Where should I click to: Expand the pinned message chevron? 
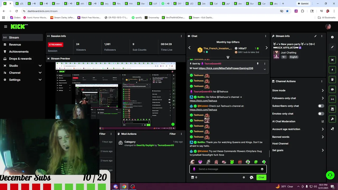coord(265,69)
